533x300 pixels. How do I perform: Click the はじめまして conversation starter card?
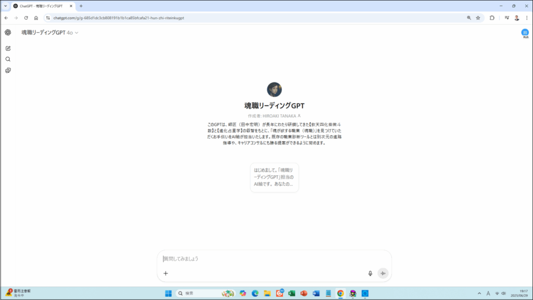click(x=274, y=177)
